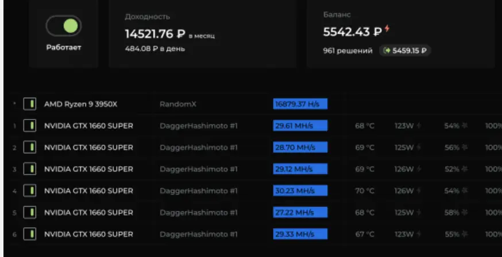
Task: Click the AMD Ryzen 9 3950X device name
Action: [x=81, y=104]
